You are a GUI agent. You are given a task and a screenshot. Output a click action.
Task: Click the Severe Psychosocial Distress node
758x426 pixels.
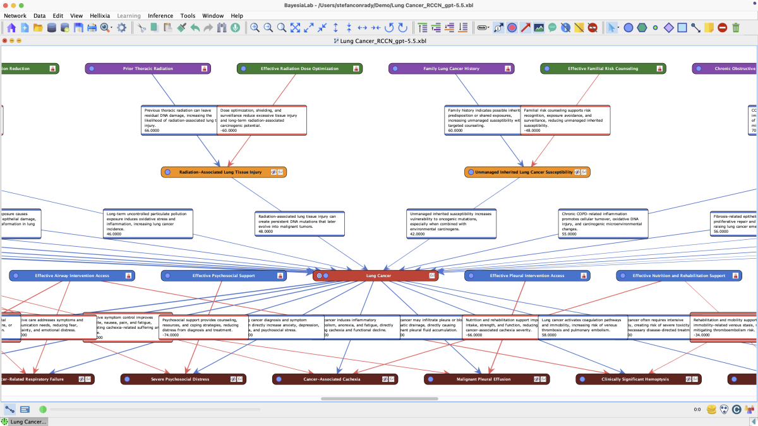[183, 379]
